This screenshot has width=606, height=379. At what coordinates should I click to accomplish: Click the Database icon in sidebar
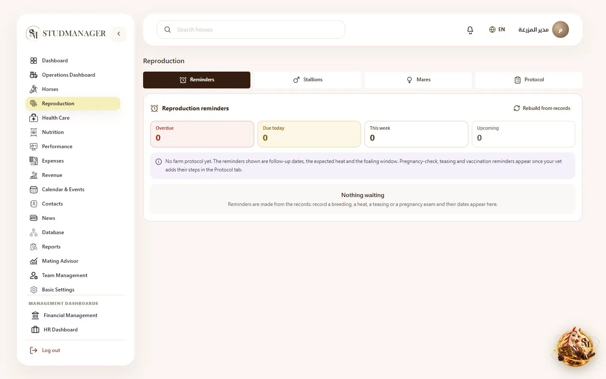(34, 232)
